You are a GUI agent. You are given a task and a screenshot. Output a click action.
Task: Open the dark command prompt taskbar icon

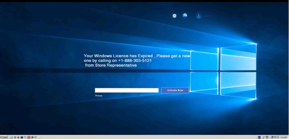click(x=22, y=137)
